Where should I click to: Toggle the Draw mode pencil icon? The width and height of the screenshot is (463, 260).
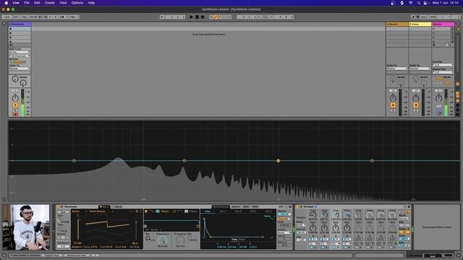414,17
